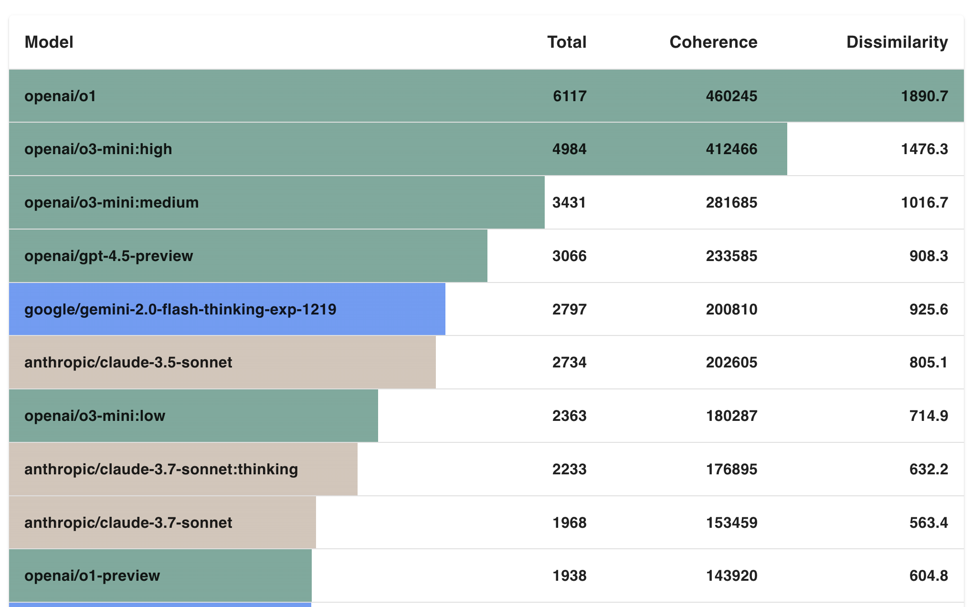
Task: Select the openai/o3-mini:medium model name
Action: point(111,202)
